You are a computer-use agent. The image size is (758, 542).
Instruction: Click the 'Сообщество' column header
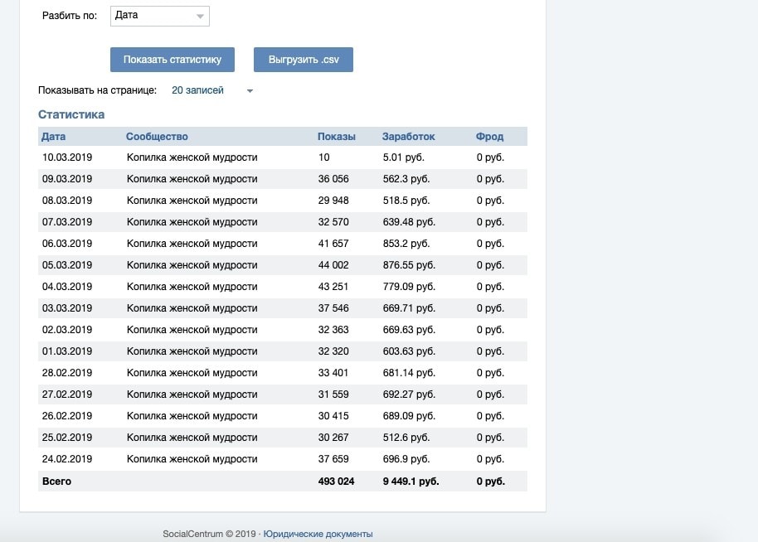coord(157,137)
